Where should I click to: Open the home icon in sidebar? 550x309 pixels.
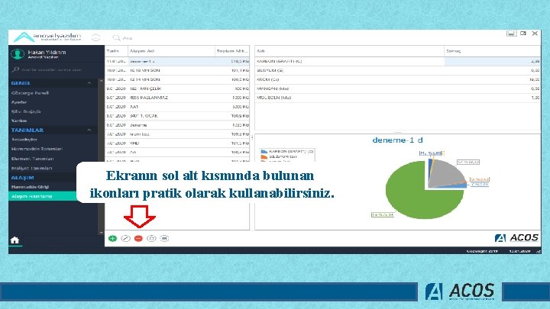pos(15,240)
